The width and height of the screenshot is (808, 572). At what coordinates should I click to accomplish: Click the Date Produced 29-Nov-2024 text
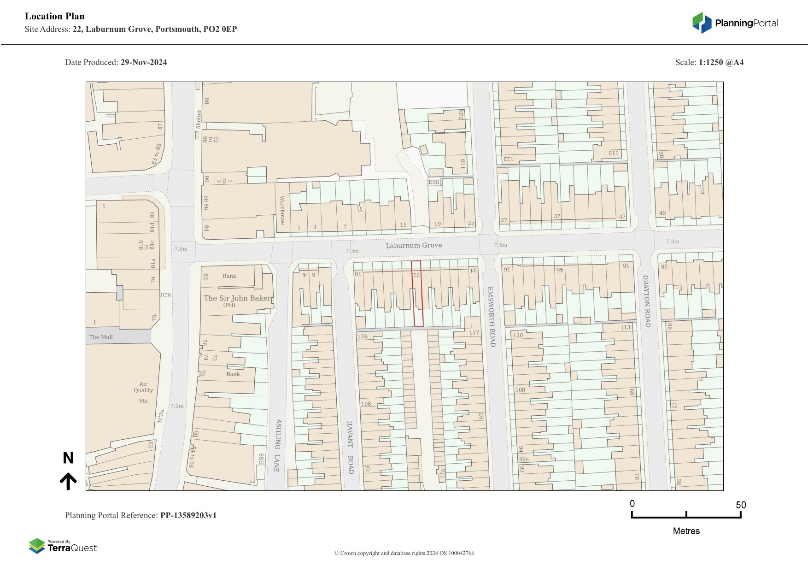116,62
